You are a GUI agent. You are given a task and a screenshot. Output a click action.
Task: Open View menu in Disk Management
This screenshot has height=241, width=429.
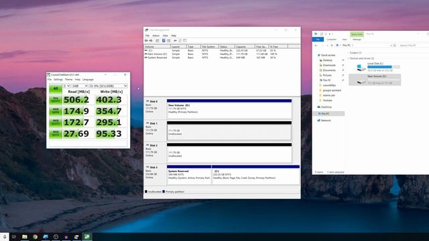pos(166,35)
